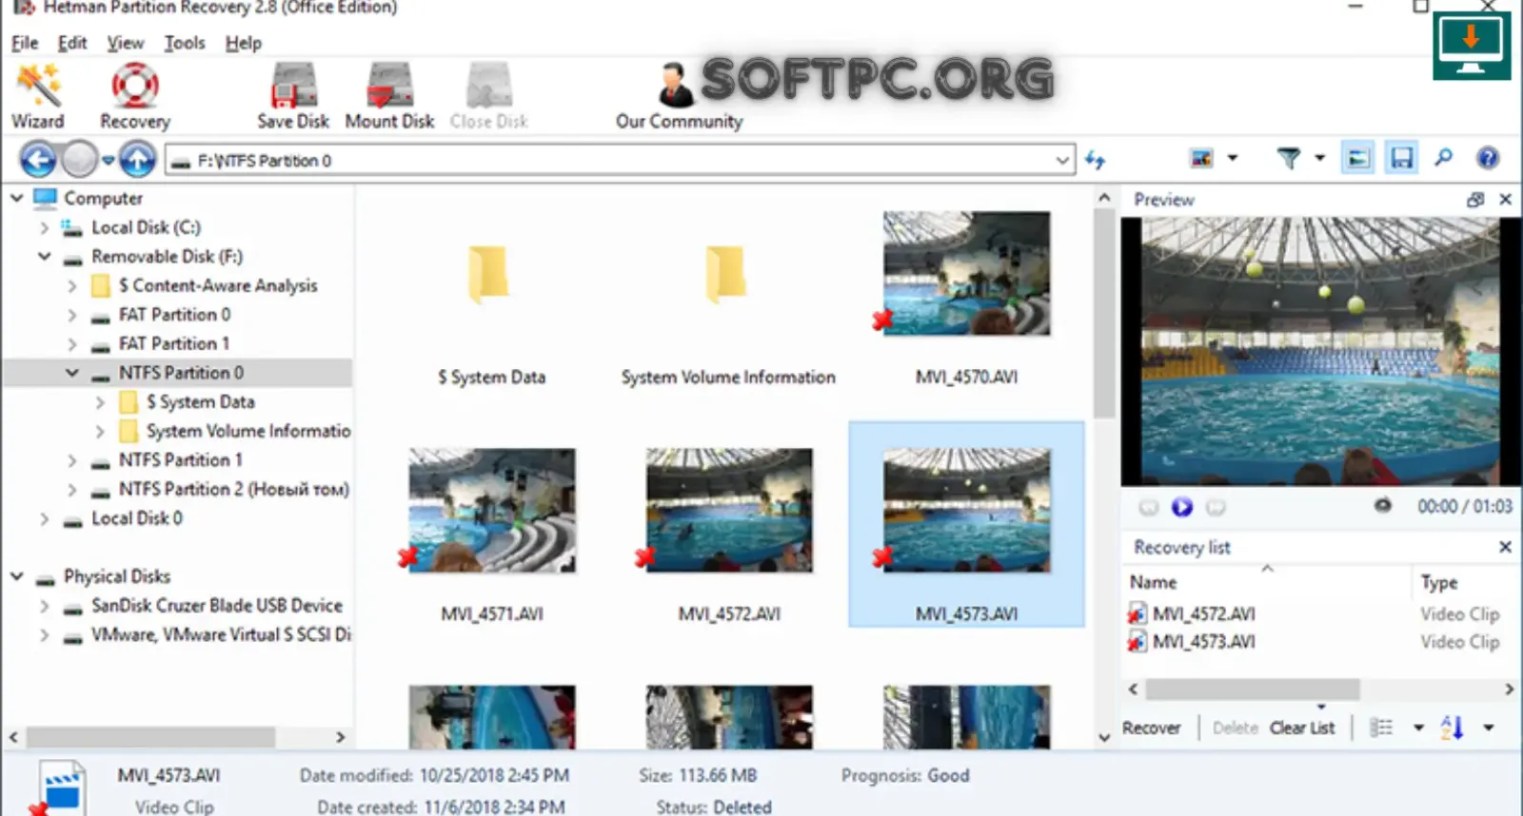1523x816 pixels.
Task: Open the Help menu
Action: (x=244, y=43)
